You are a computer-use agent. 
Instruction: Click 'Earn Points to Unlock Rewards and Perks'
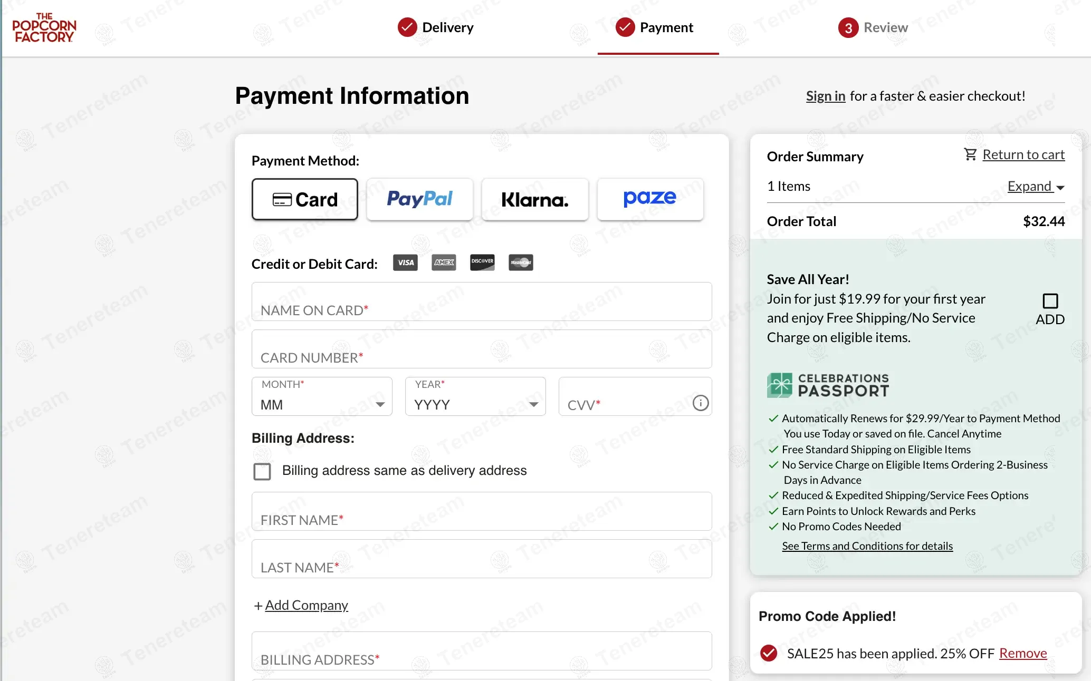878,511
